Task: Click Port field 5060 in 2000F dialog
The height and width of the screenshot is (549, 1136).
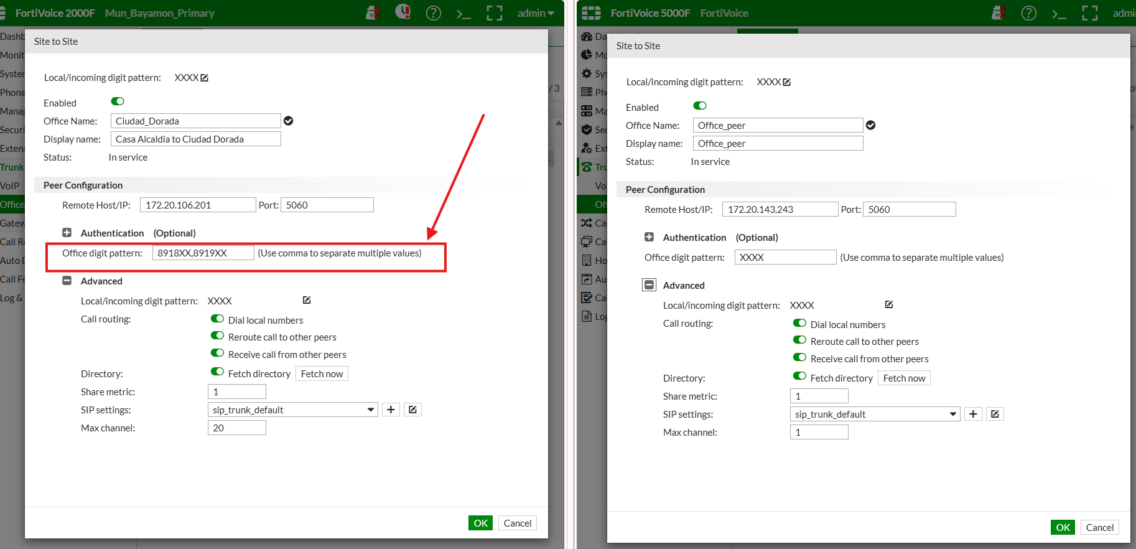Action: click(x=327, y=205)
